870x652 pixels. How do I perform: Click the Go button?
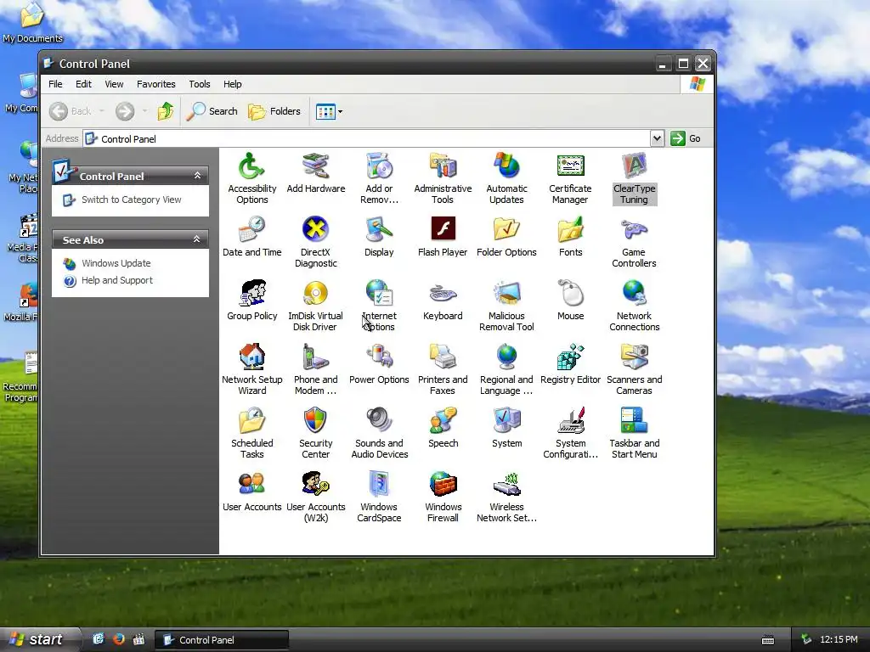[x=686, y=138]
